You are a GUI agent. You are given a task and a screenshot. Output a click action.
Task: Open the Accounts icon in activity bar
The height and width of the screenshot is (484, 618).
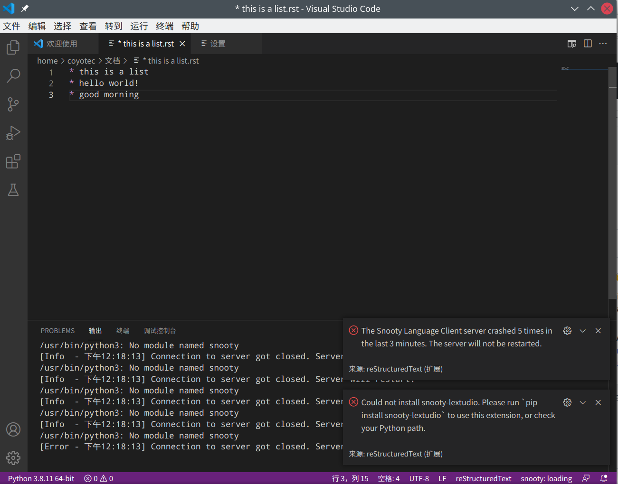tap(13, 429)
